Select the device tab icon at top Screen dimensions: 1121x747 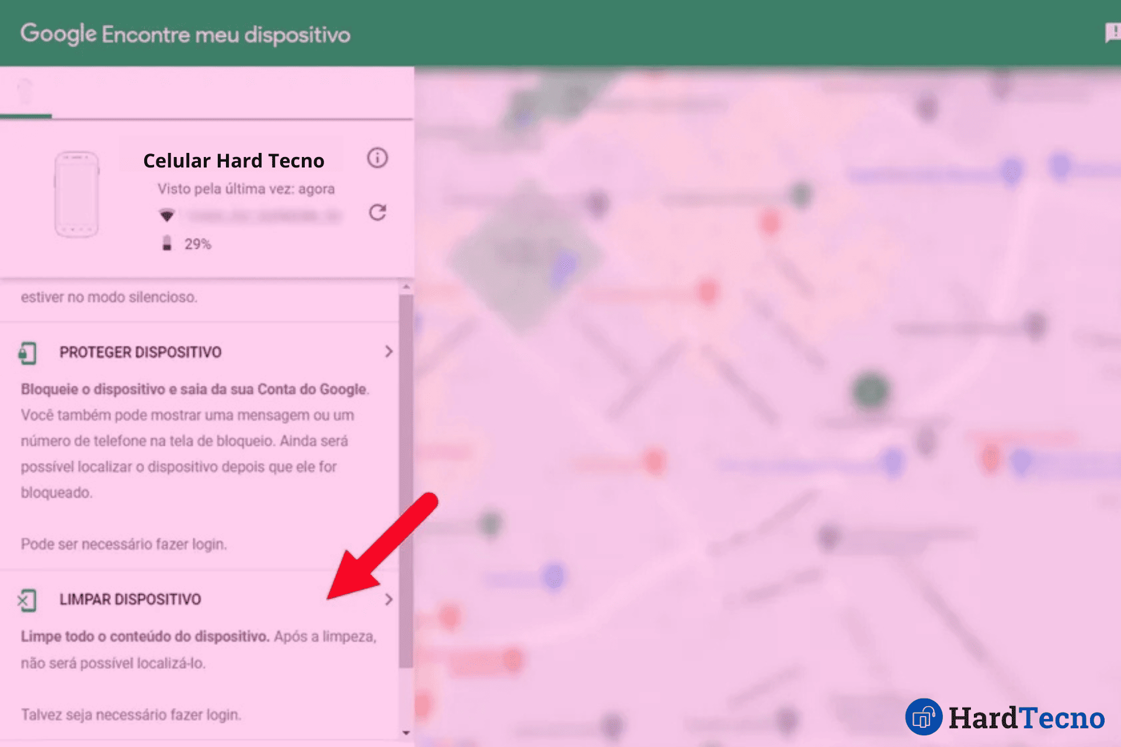click(25, 92)
